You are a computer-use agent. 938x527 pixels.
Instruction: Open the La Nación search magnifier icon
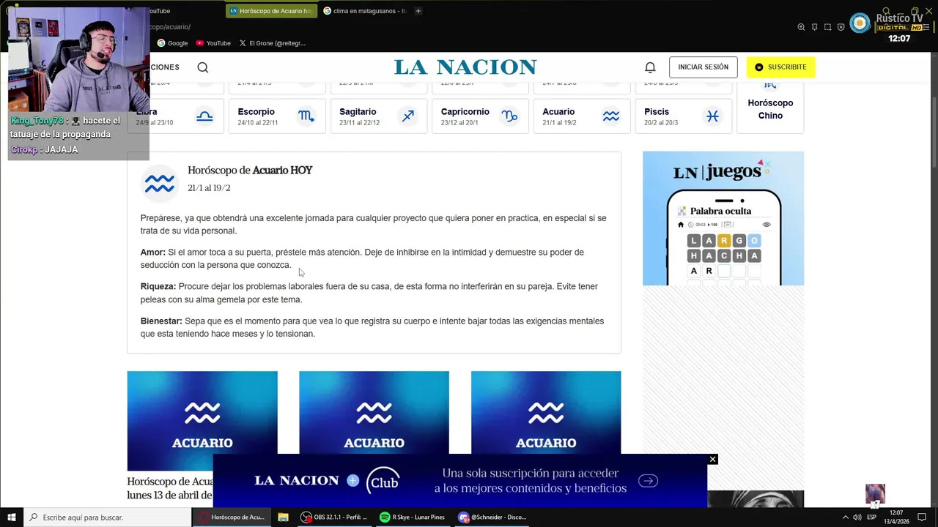pyautogui.click(x=203, y=67)
